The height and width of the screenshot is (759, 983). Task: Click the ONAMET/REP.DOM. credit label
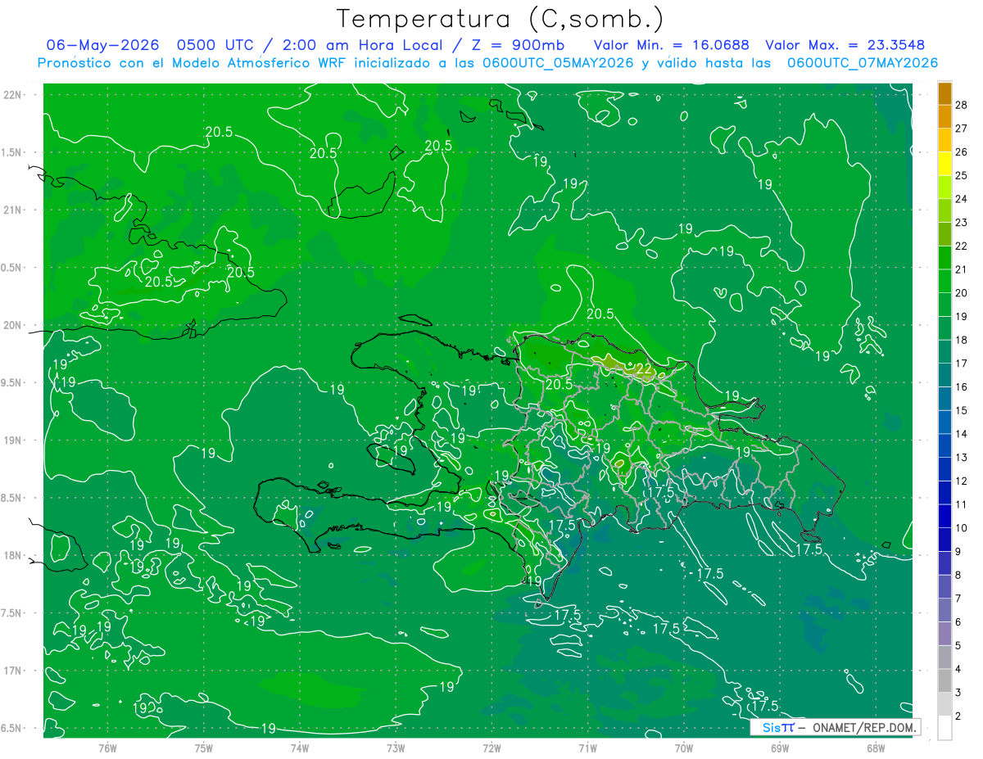864,727
